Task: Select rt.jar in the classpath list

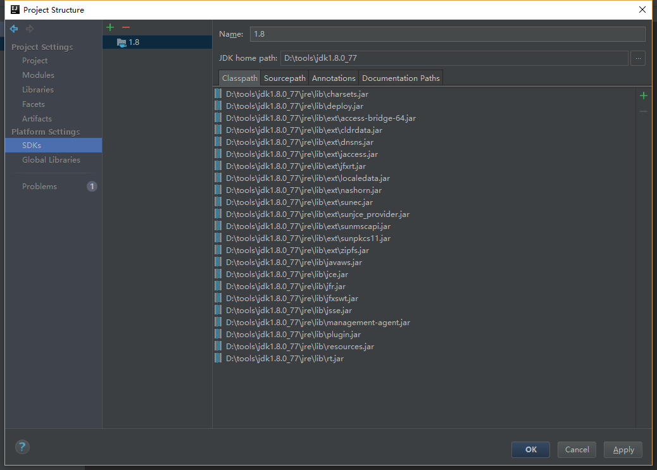Action: tap(284, 358)
